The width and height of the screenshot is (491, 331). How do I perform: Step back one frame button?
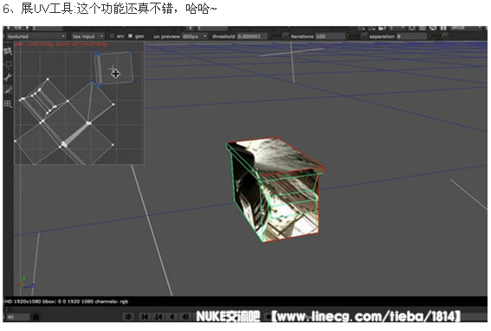pos(185,317)
